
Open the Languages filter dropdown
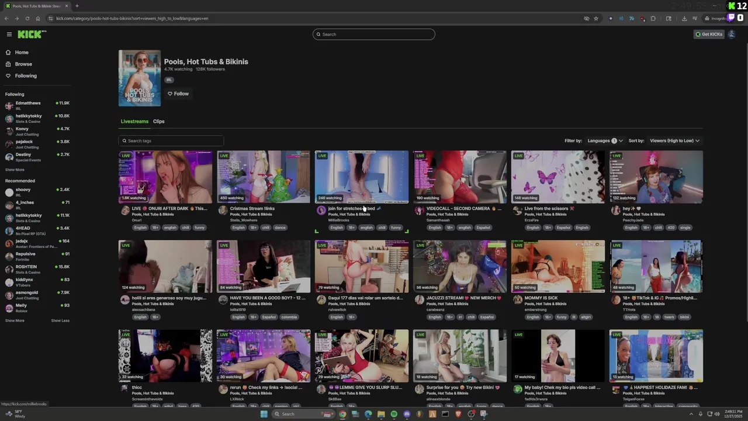pyautogui.click(x=605, y=141)
